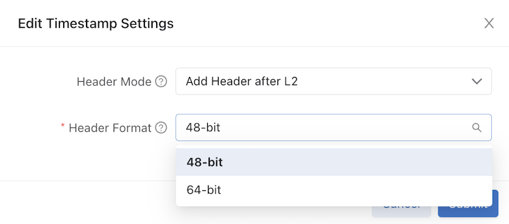Image resolution: width=509 pixels, height=224 pixels.
Task: Open the 'Add Header after L2' dropdown
Action: pyautogui.click(x=333, y=81)
